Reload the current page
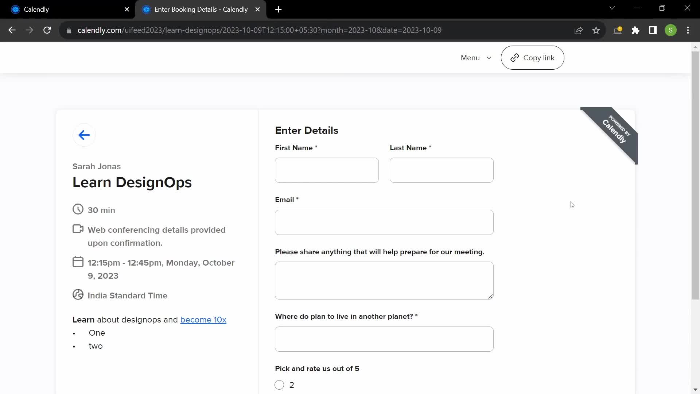The width and height of the screenshot is (700, 394). point(47,30)
